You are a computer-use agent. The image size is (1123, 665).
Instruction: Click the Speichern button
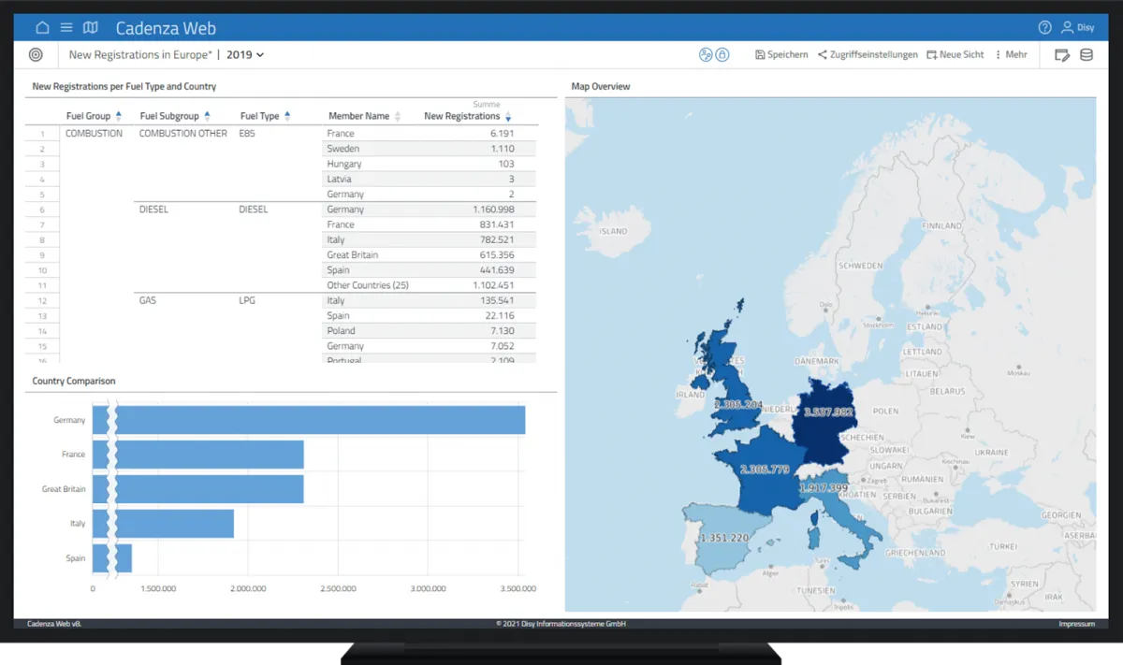(781, 55)
